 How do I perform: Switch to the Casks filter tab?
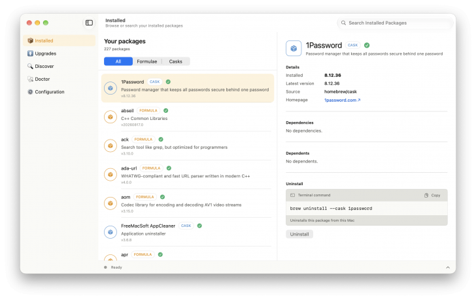(x=175, y=61)
